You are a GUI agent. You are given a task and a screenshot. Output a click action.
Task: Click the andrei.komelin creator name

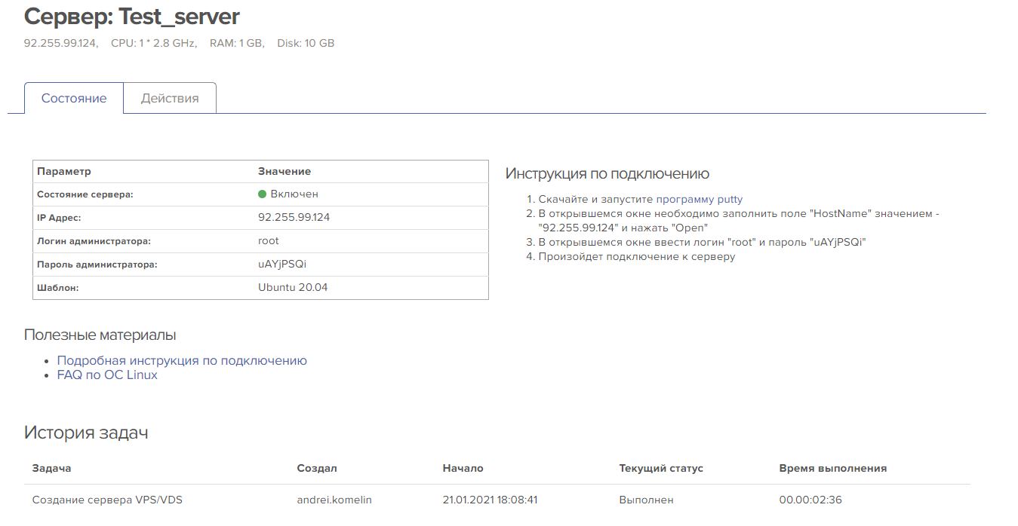pyautogui.click(x=334, y=500)
